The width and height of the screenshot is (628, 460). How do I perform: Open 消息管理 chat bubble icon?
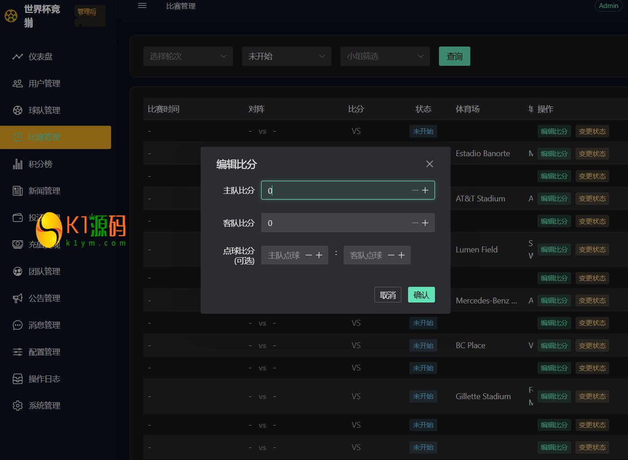tap(17, 325)
